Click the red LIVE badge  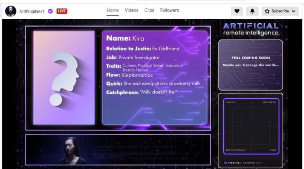click(62, 11)
